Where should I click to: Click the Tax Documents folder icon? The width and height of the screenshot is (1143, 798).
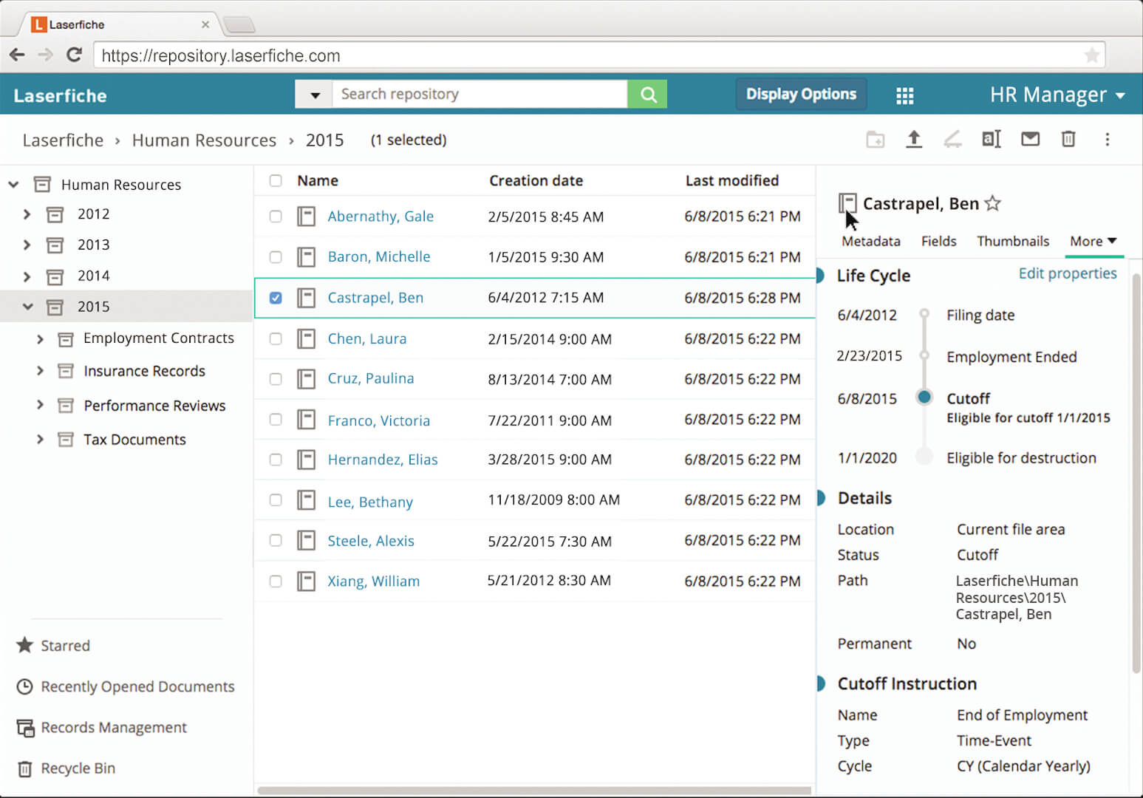(66, 440)
